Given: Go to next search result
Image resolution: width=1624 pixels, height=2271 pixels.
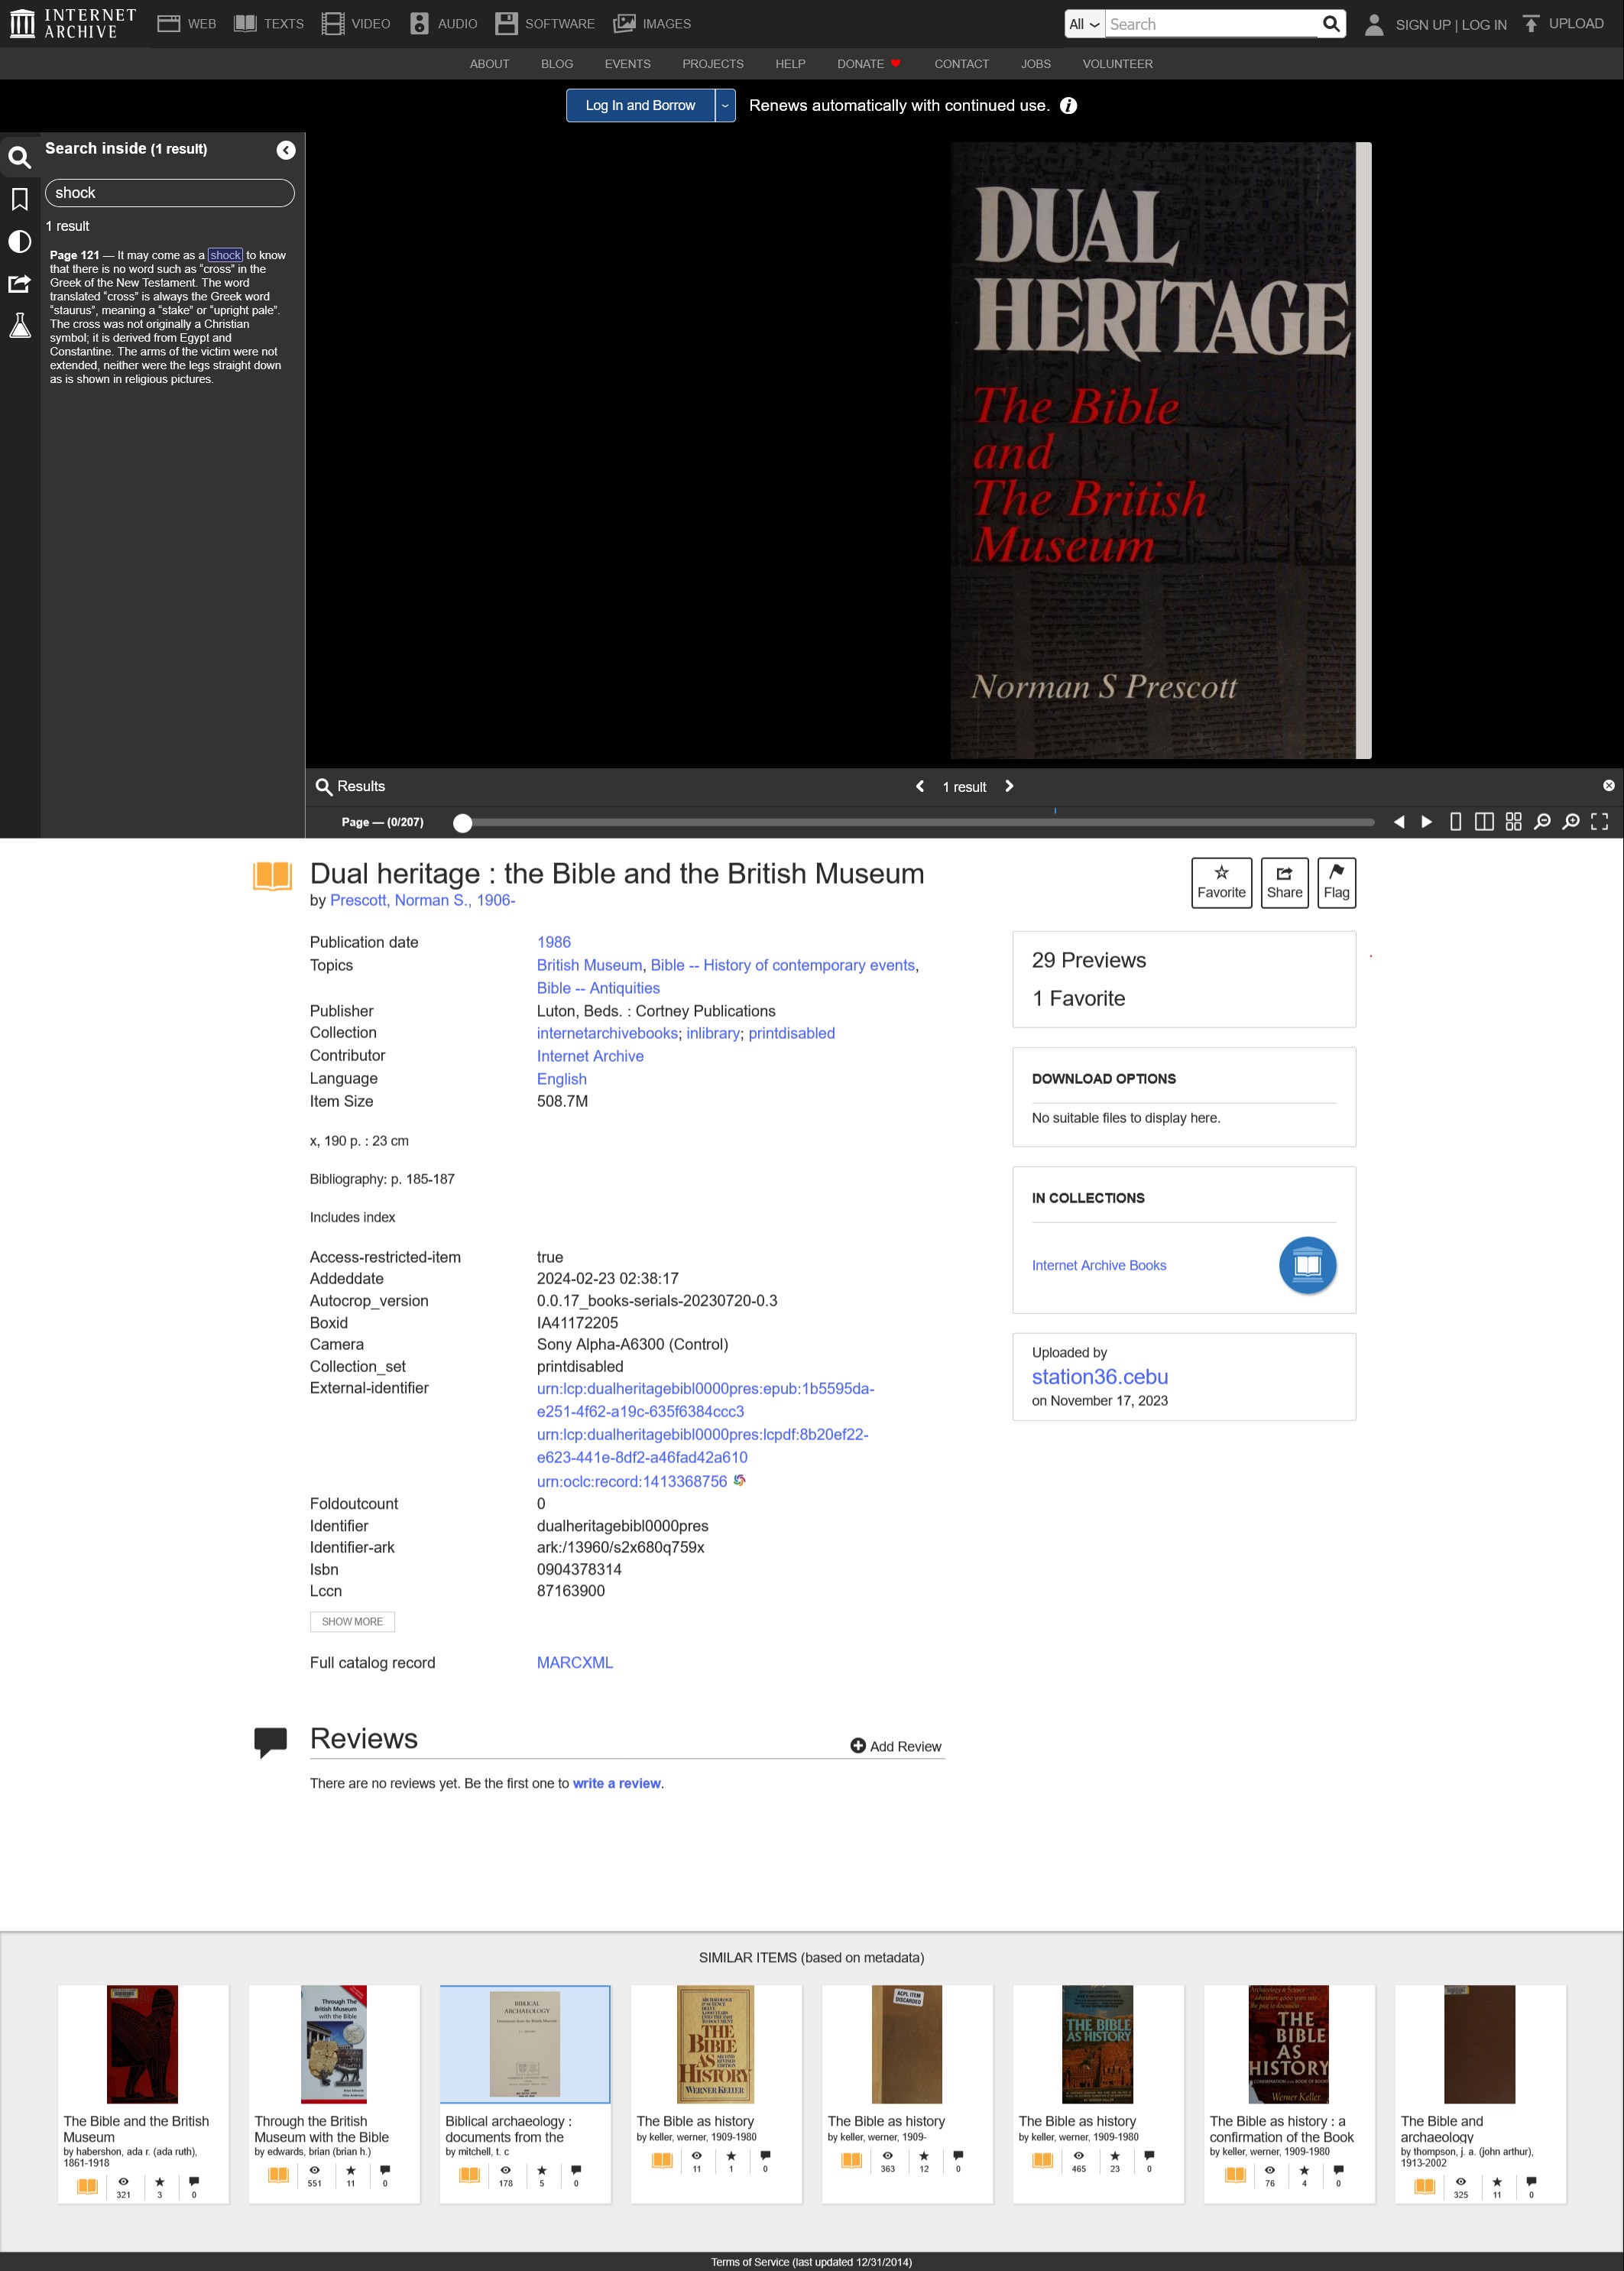Looking at the screenshot, I should coord(1009,786).
